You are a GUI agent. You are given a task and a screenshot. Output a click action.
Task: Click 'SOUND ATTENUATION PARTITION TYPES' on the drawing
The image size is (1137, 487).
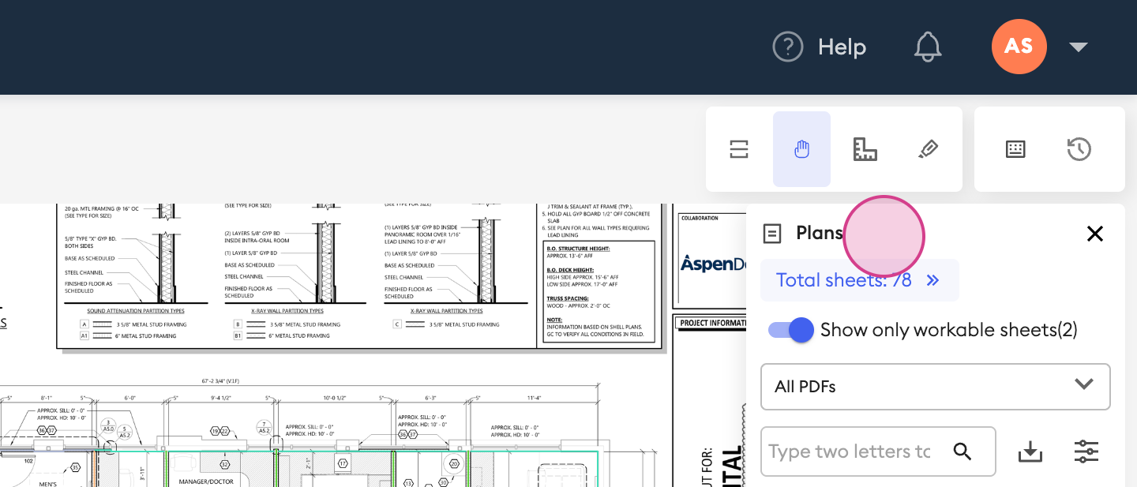tap(136, 312)
